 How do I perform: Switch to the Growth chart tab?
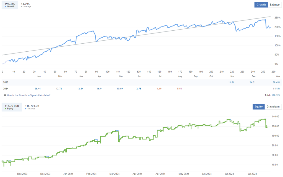click(x=261, y=5)
